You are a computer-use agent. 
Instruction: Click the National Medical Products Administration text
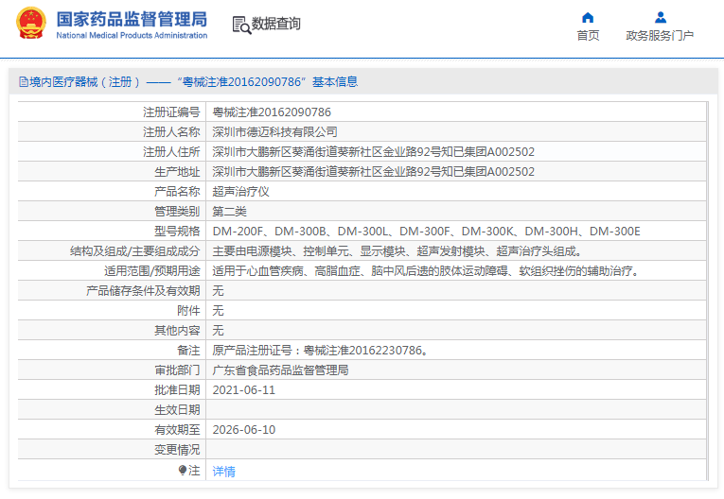[x=132, y=36]
